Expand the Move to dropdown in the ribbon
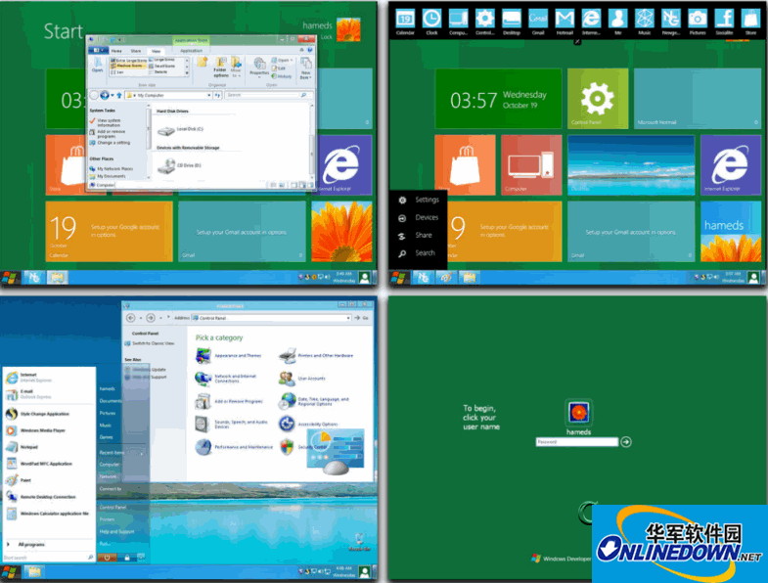Screen dimensions: 768x583 [236, 67]
